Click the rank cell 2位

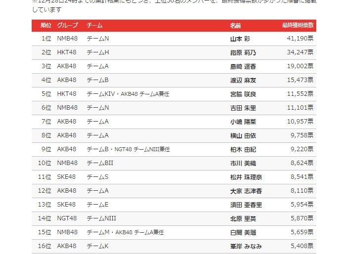click(46, 52)
